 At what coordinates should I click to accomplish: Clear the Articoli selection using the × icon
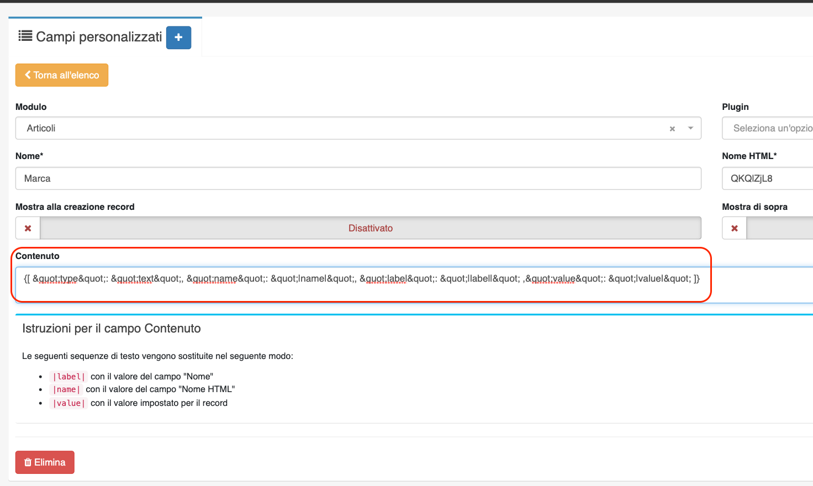(672, 128)
